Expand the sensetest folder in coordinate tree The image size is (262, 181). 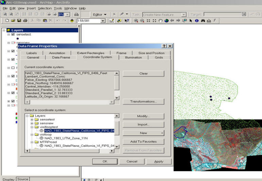[32, 120]
